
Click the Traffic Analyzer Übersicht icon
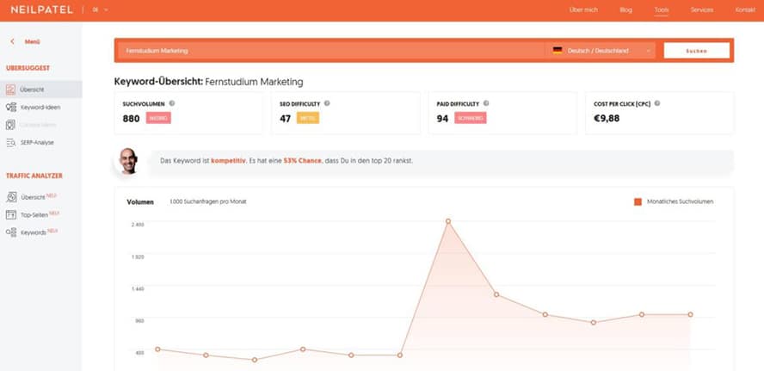coord(11,197)
